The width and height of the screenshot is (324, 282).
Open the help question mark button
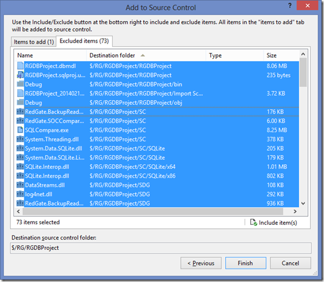[x=290, y=6]
